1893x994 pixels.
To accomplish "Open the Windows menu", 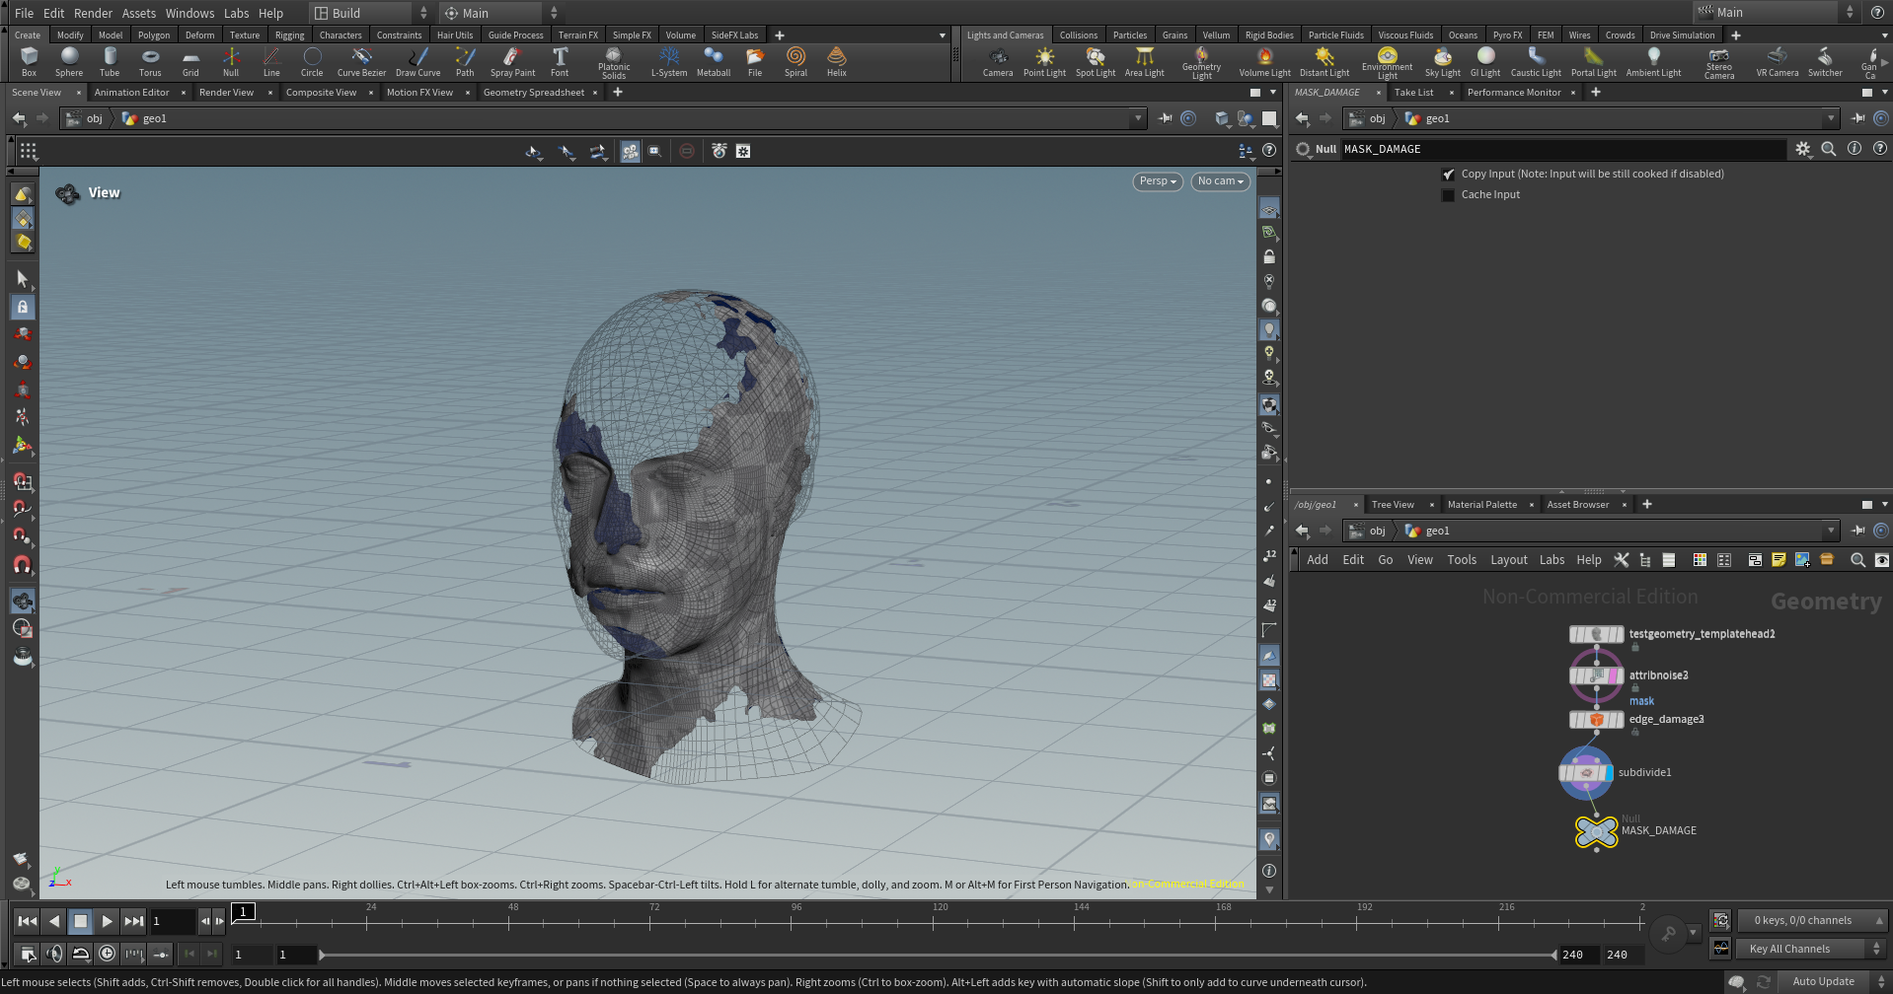I will [189, 13].
